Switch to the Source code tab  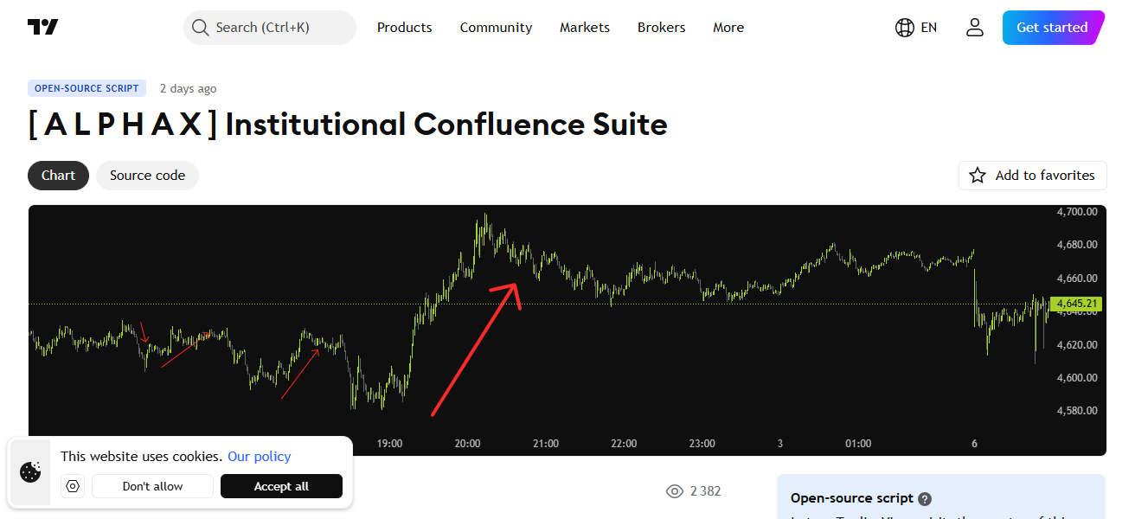pos(147,175)
